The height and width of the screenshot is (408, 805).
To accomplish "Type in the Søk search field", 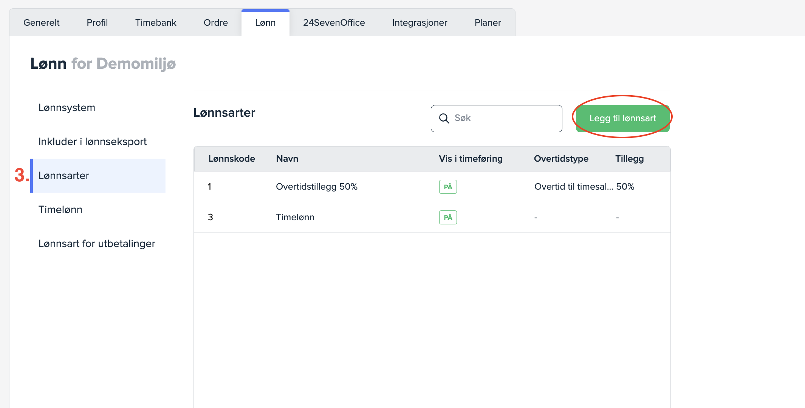I will tap(505, 118).
